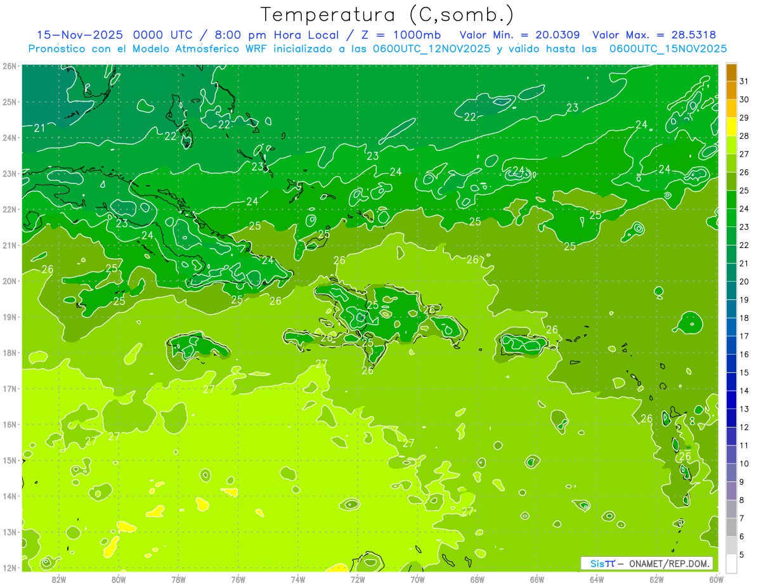This screenshot has height=588, width=761.
Task: Click the 82W longitude axis label
Action: click(59, 579)
